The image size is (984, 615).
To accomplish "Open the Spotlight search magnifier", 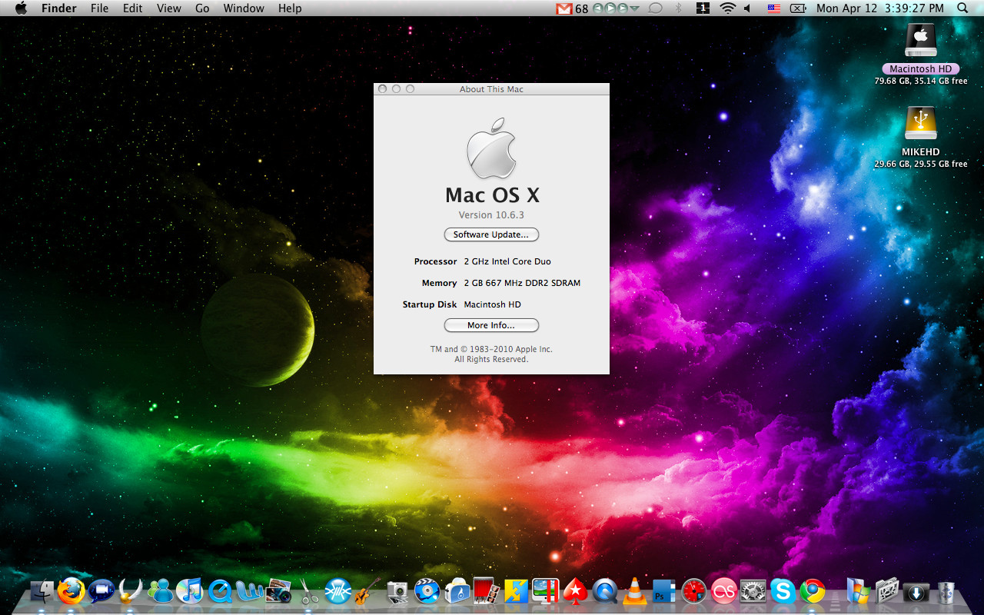I will [x=962, y=8].
